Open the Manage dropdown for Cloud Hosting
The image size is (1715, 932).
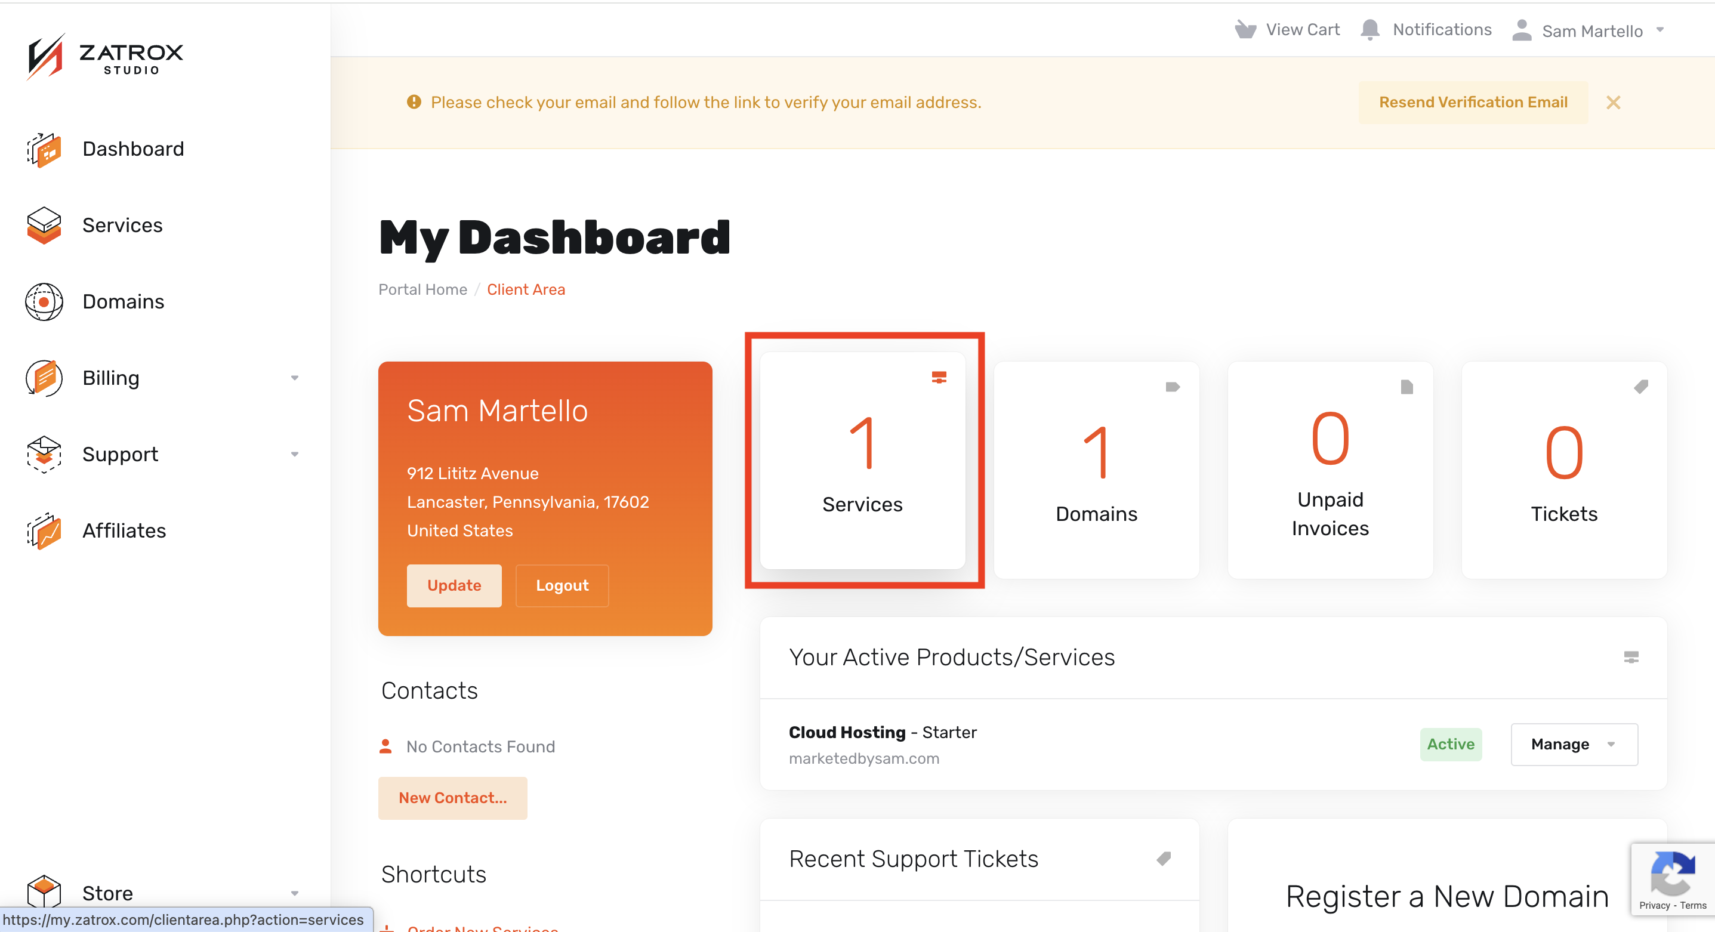pos(1574,744)
